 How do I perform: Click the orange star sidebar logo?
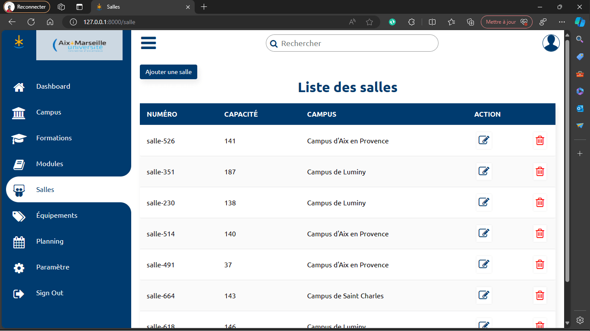tap(19, 42)
